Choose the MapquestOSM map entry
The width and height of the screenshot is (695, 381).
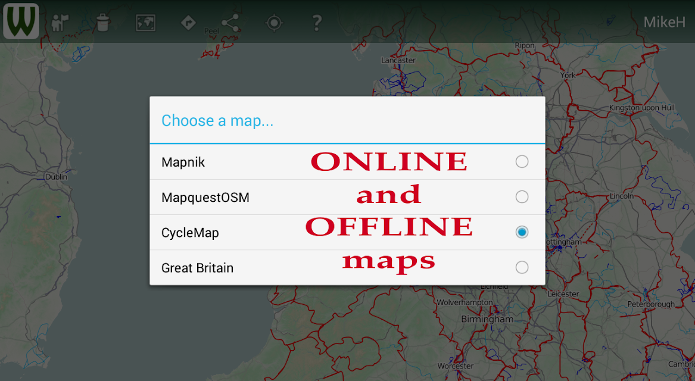[348, 197]
